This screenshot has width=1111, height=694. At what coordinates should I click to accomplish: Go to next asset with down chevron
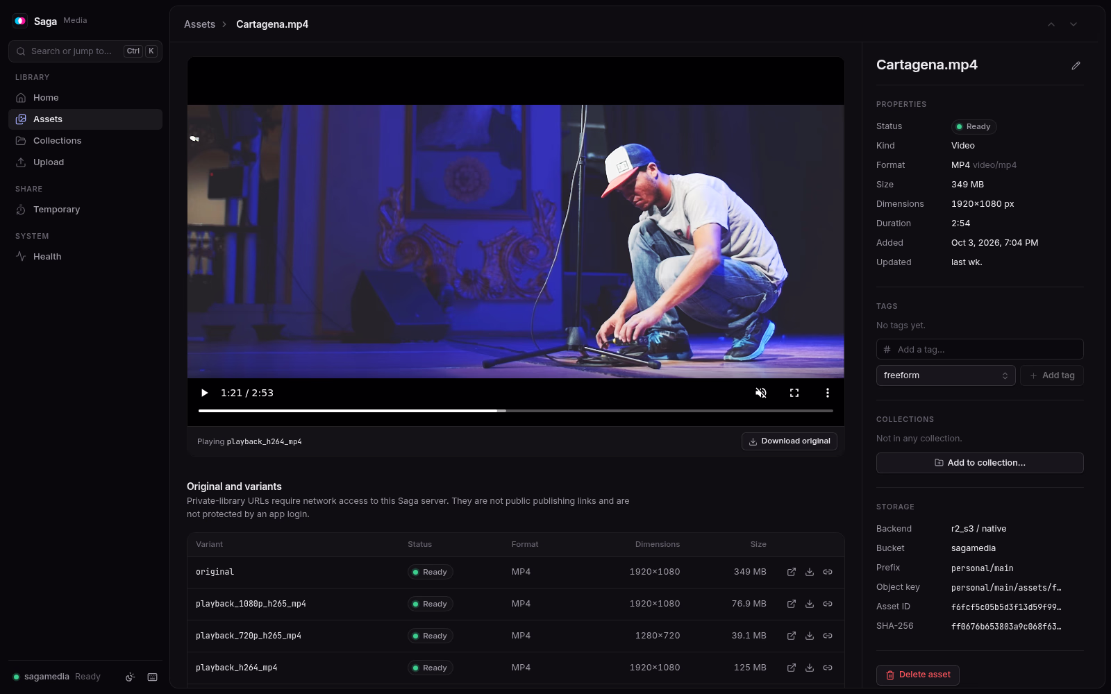click(1074, 24)
